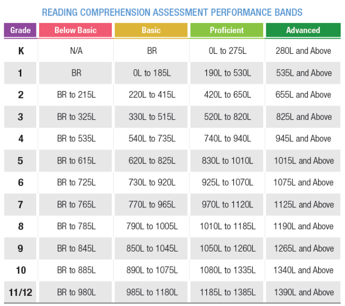Click the purple Grade column header
Screen dimensions: 345x306
pos(20,30)
